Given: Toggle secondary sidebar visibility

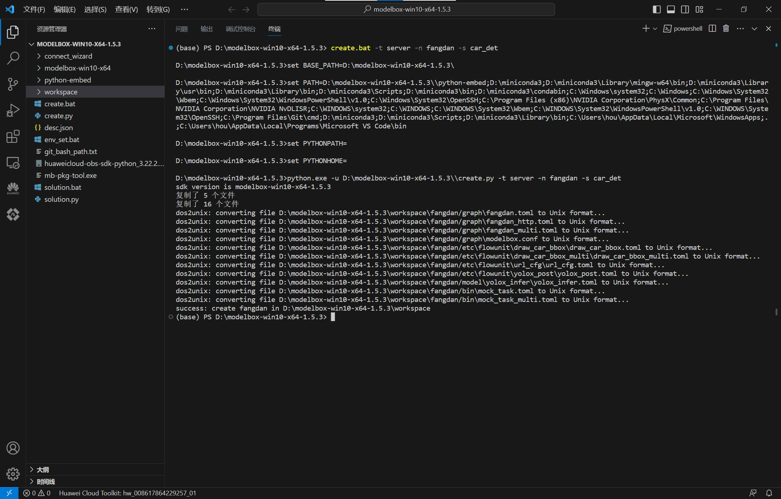Looking at the screenshot, I should click(x=685, y=9).
